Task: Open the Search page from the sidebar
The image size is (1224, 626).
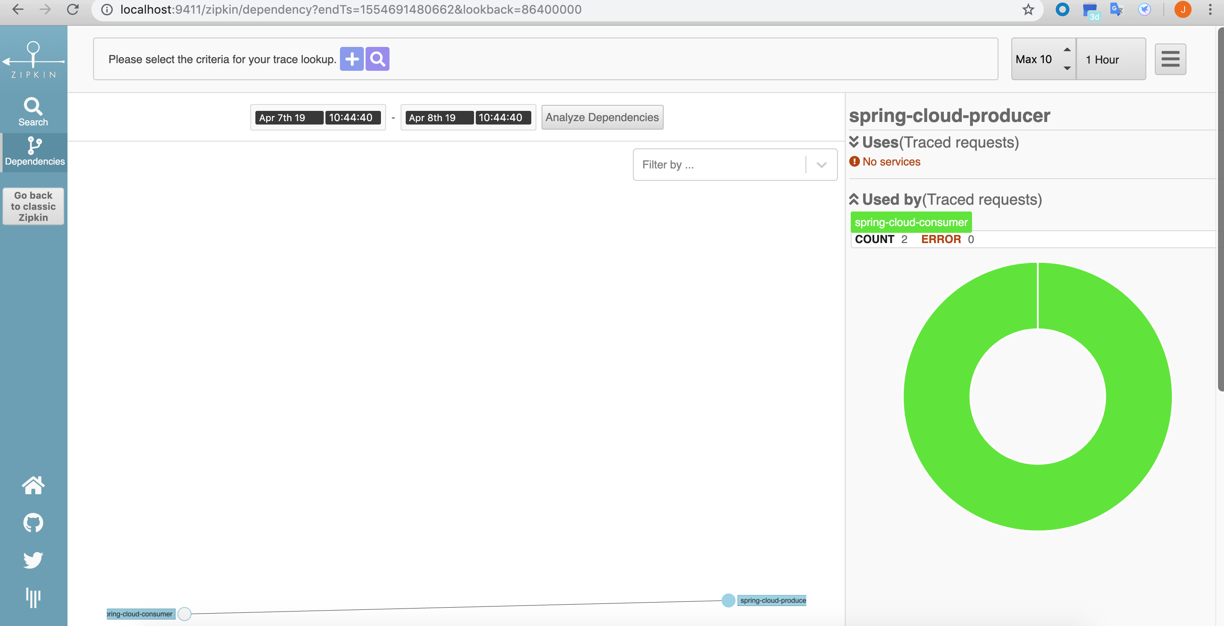Action: click(x=33, y=112)
